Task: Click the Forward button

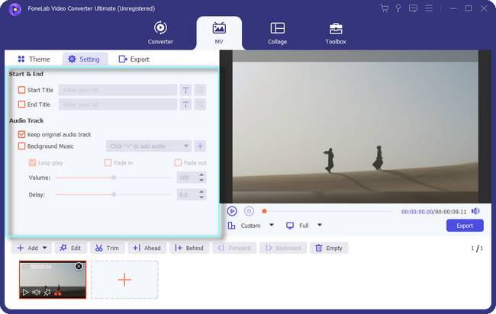Action: [234, 248]
